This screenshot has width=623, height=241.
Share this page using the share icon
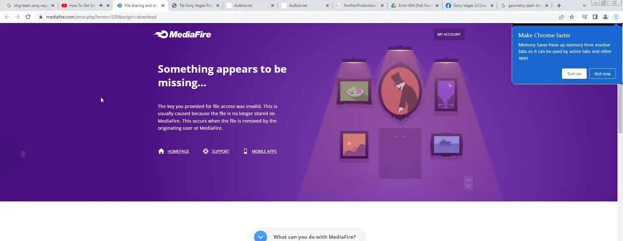pos(561,17)
